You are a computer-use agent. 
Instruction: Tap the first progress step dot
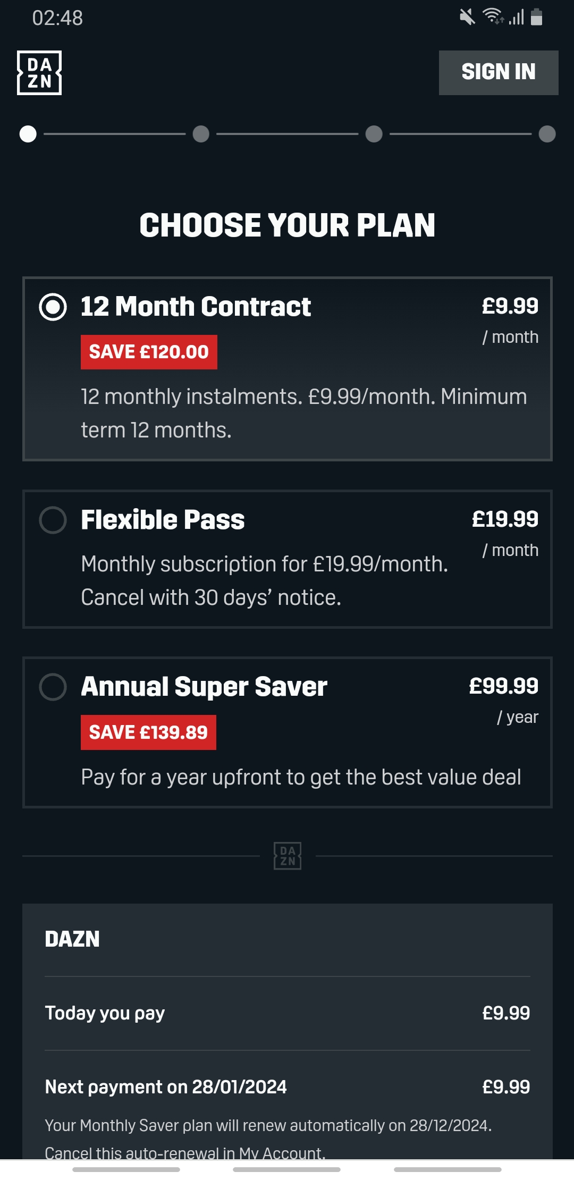coord(28,134)
